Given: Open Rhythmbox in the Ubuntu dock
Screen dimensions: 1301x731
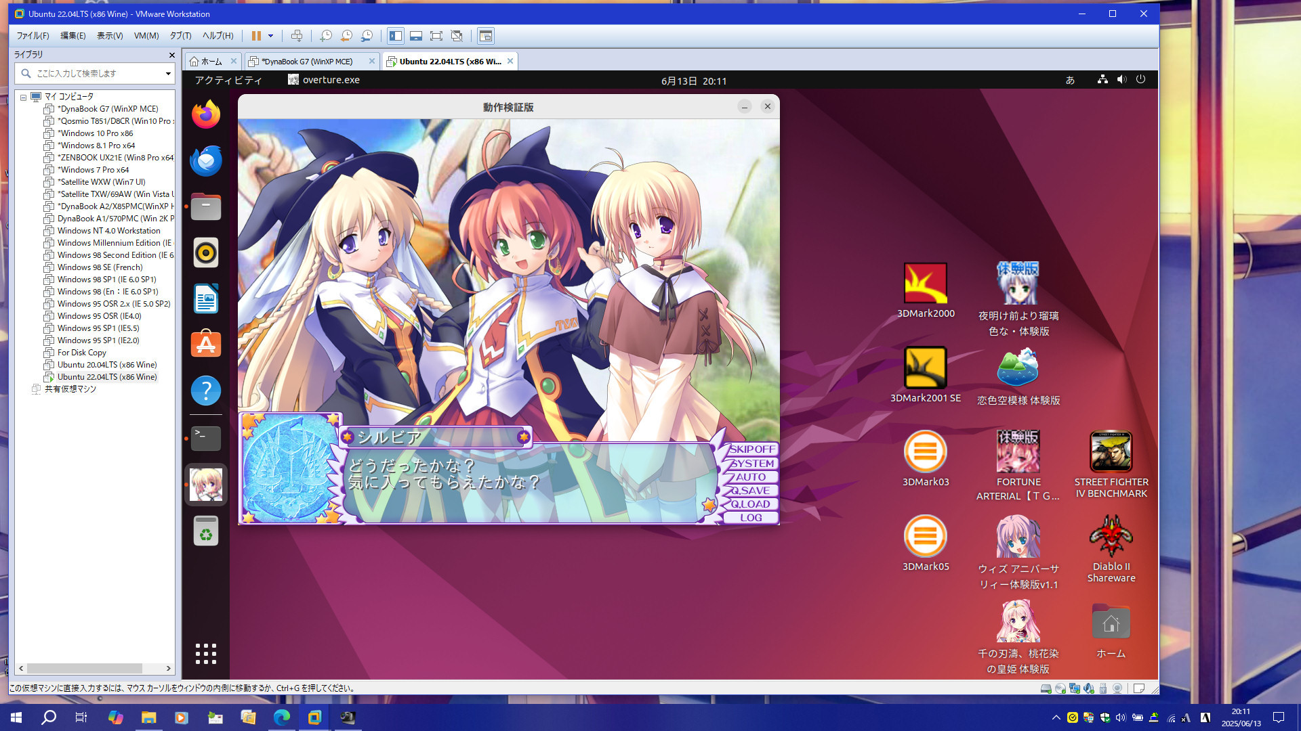Looking at the screenshot, I should (206, 253).
